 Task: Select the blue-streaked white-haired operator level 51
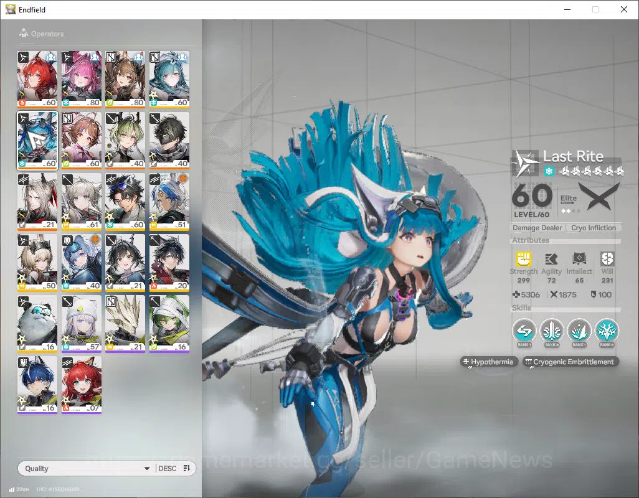169,201
